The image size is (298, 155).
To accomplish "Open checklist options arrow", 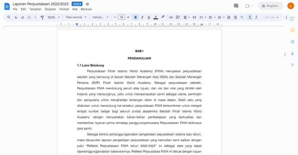I will [205, 17].
